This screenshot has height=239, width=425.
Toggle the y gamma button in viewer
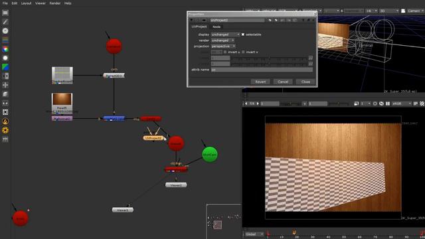pos(305,104)
